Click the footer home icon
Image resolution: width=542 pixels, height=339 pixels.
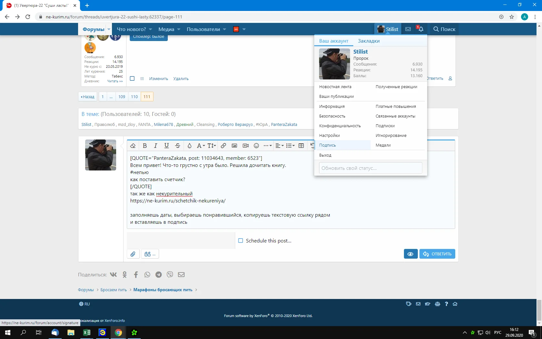pos(455,304)
